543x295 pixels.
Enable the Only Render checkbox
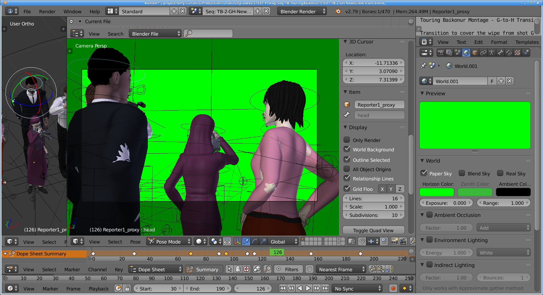point(347,140)
